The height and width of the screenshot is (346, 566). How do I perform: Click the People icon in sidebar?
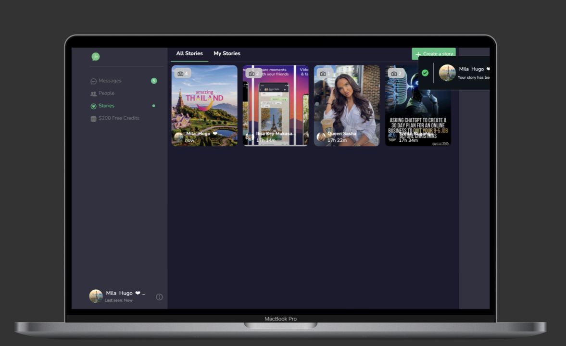click(93, 94)
